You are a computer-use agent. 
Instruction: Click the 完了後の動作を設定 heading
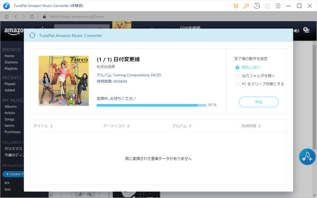coord(251,59)
